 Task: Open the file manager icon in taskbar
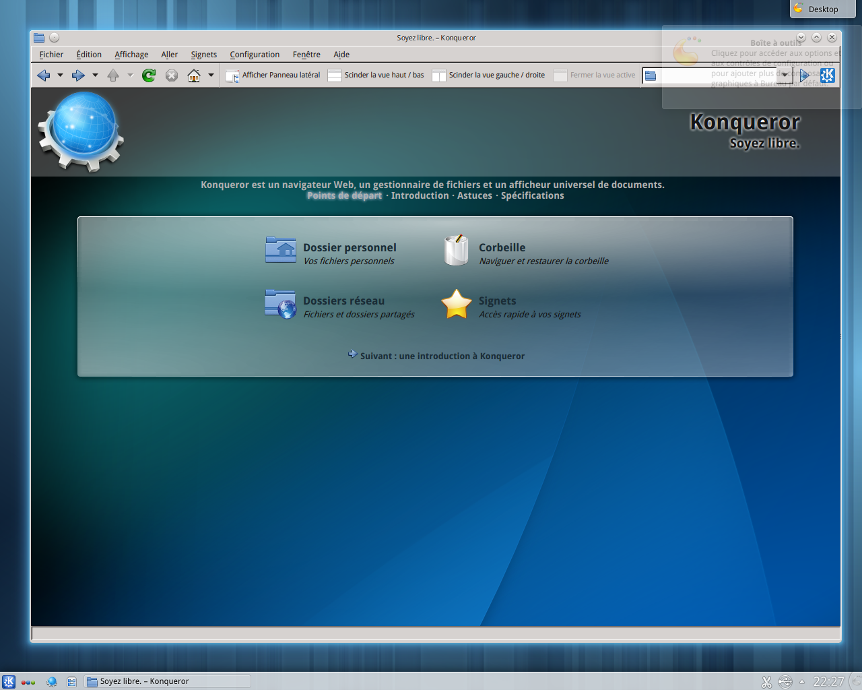pos(71,682)
